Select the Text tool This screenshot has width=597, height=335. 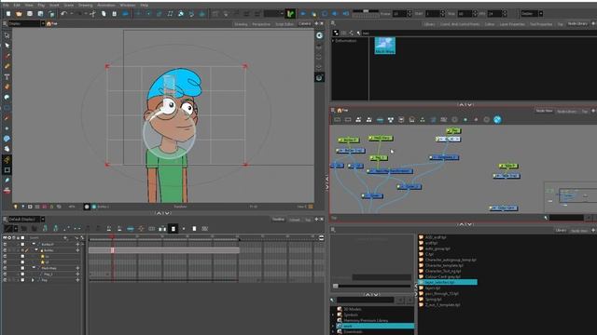(x=7, y=76)
